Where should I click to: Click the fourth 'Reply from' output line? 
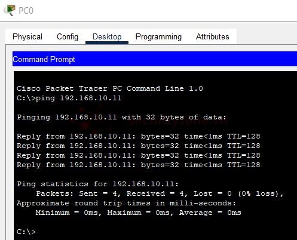(x=139, y=165)
